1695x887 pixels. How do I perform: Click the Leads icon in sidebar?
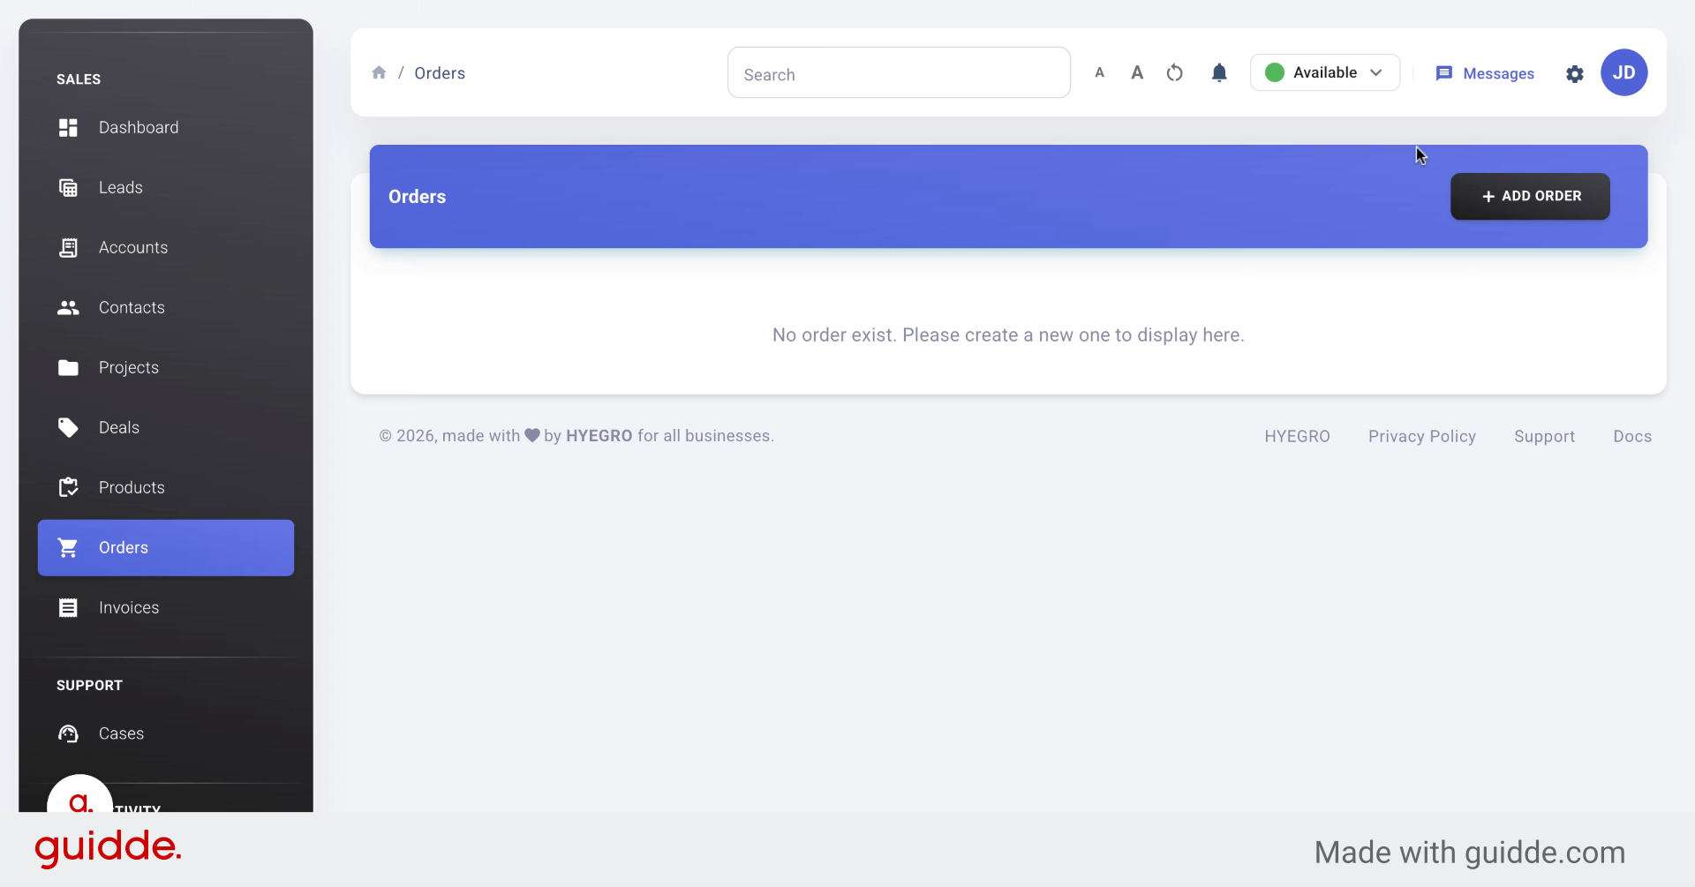(68, 188)
